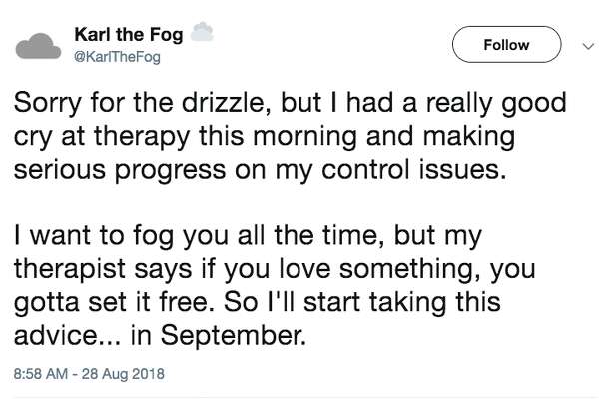
Task: Click the phrase really good
Action: pyautogui.click(x=496, y=104)
